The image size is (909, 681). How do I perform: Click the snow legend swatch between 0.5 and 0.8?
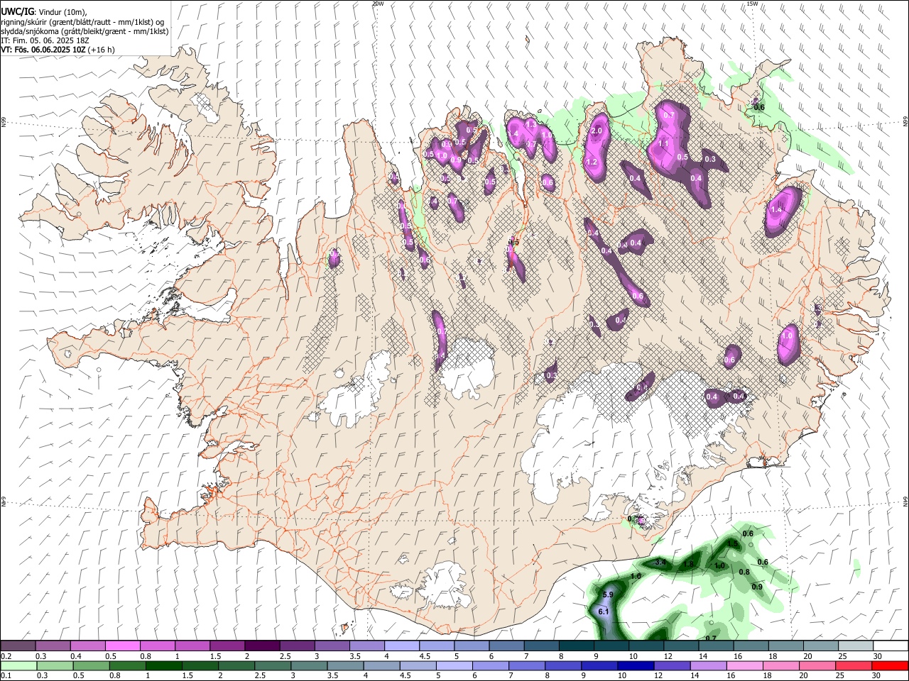[x=122, y=646]
